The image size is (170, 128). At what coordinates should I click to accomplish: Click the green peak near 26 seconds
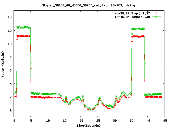[100, 96]
